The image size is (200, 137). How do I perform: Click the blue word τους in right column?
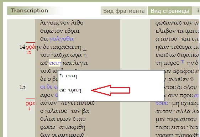162,103
